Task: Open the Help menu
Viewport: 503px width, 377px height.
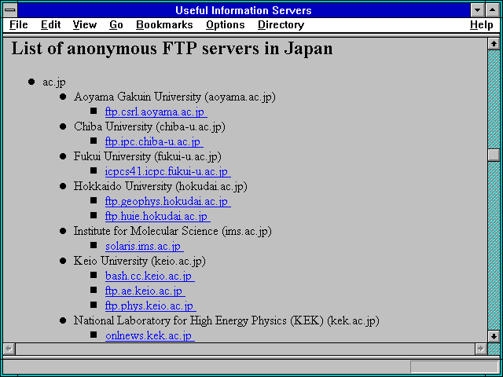Action: 481,25
